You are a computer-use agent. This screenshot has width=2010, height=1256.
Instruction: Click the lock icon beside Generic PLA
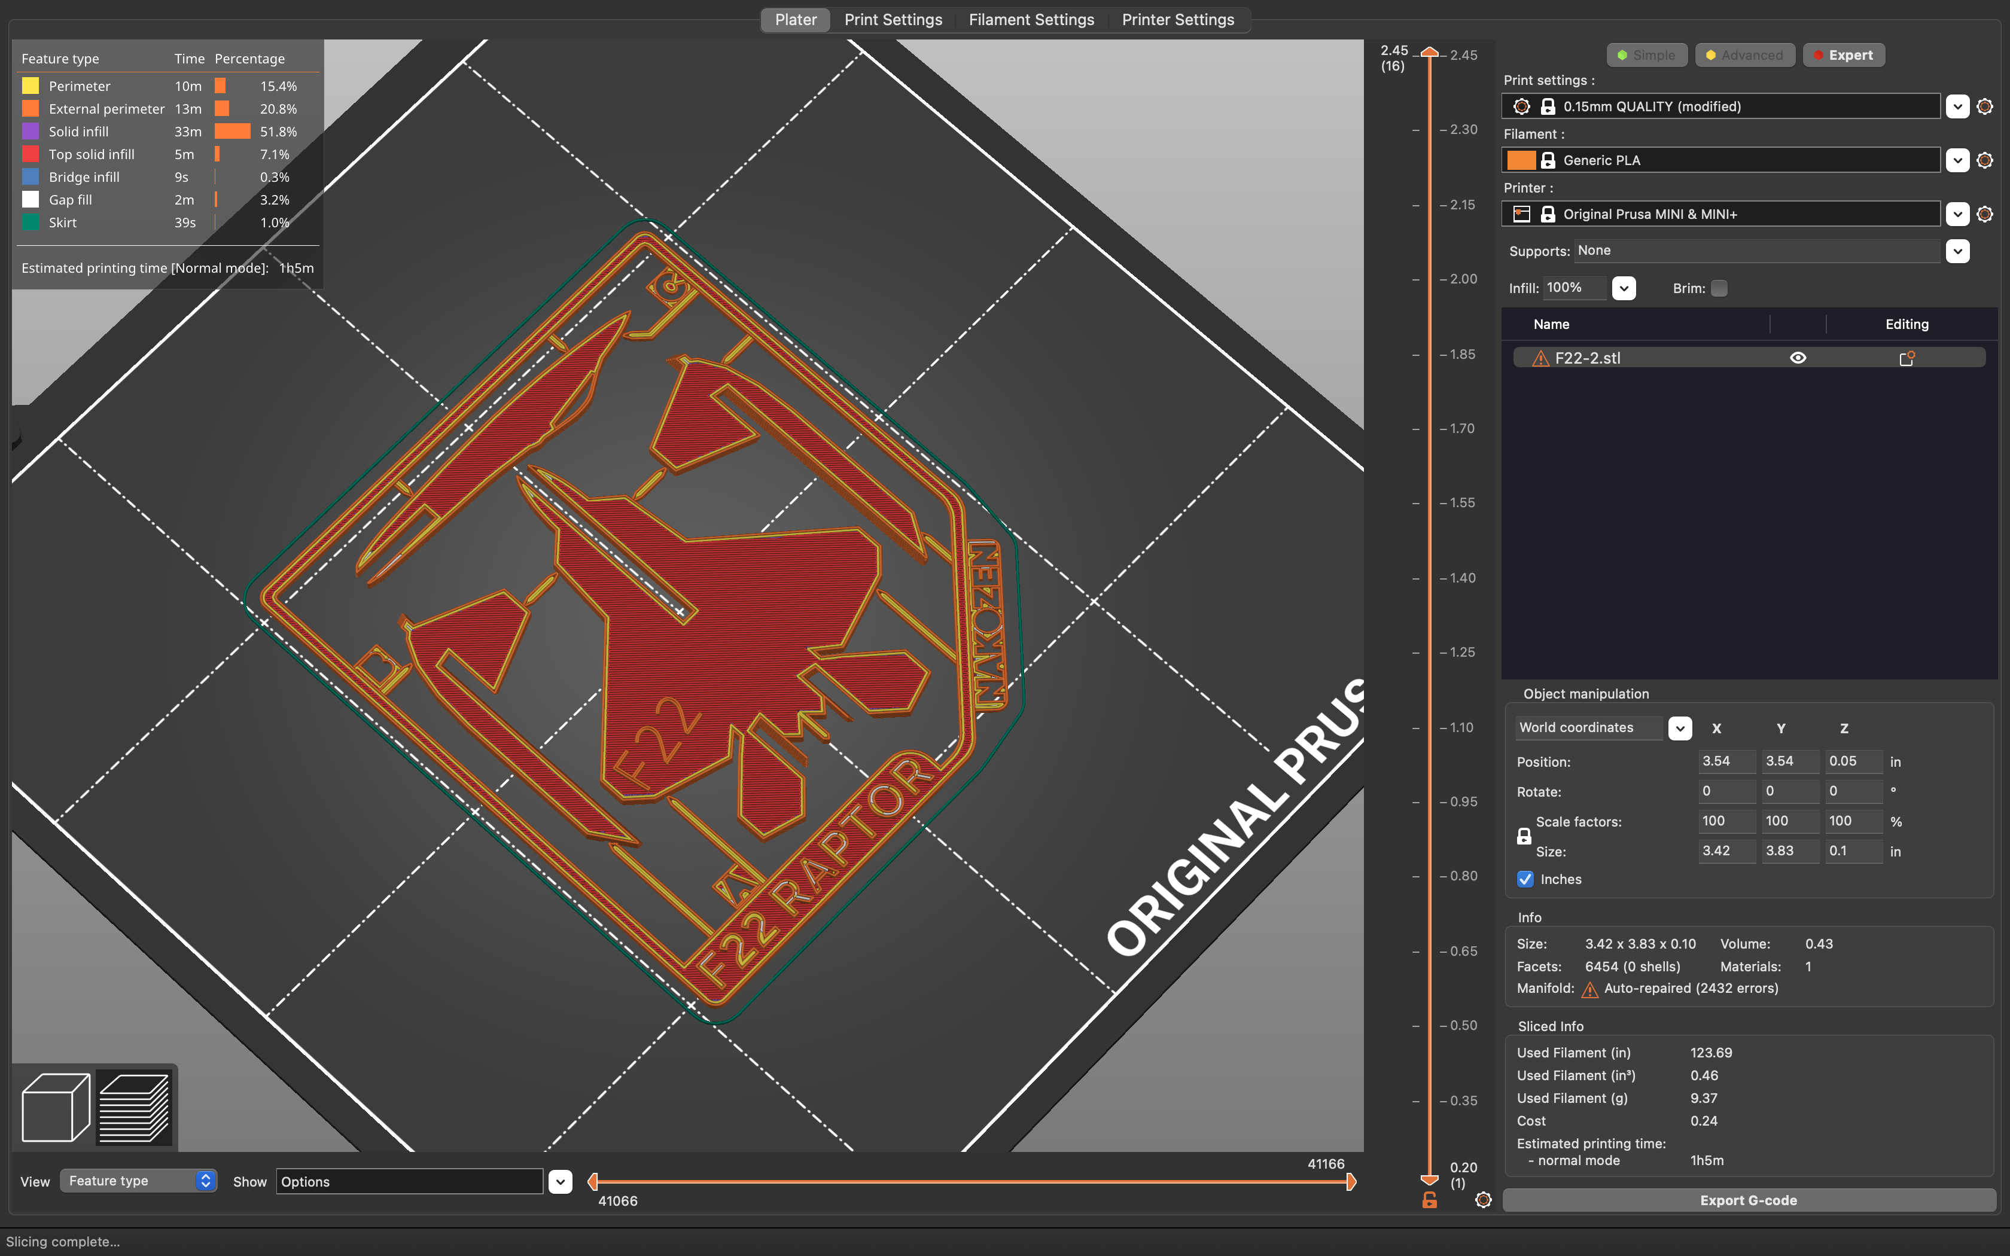[x=1548, y=160]
